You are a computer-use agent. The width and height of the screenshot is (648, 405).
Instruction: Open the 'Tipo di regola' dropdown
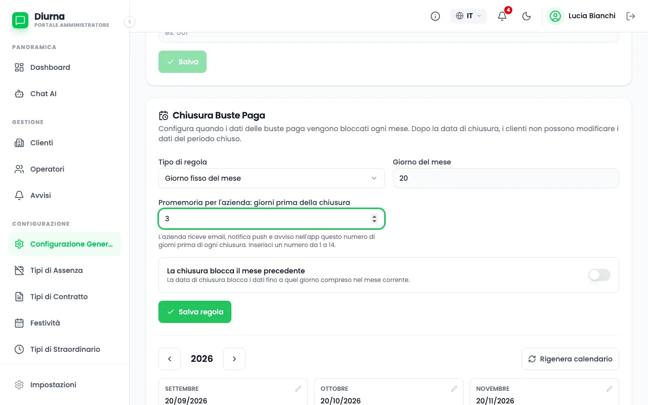[271, 178]
